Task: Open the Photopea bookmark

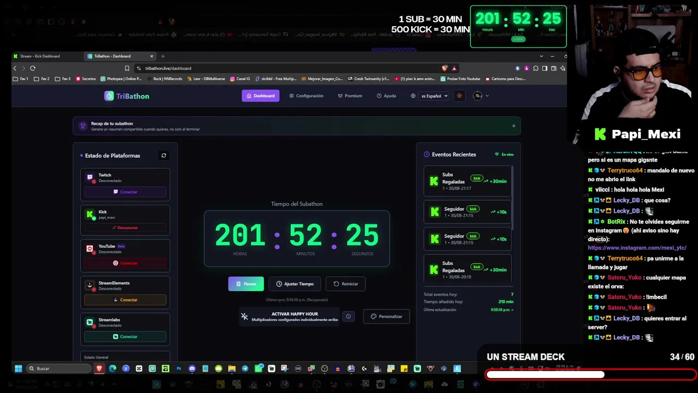Action: pyautogui.click(x=121, y=79)
